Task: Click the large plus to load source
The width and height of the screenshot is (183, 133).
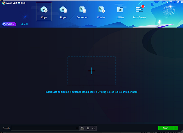Action: [92, 71]
